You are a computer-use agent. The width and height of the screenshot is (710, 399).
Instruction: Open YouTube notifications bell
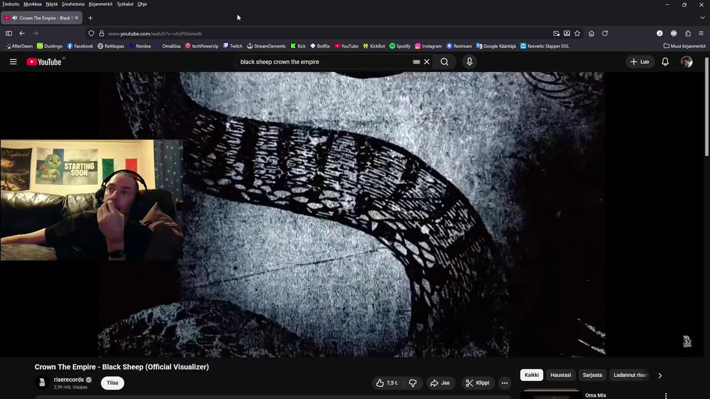665,62
